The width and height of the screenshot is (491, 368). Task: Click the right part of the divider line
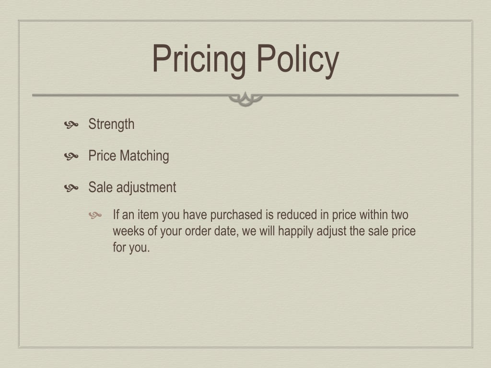pyautogui.click(x=361, y=95)
